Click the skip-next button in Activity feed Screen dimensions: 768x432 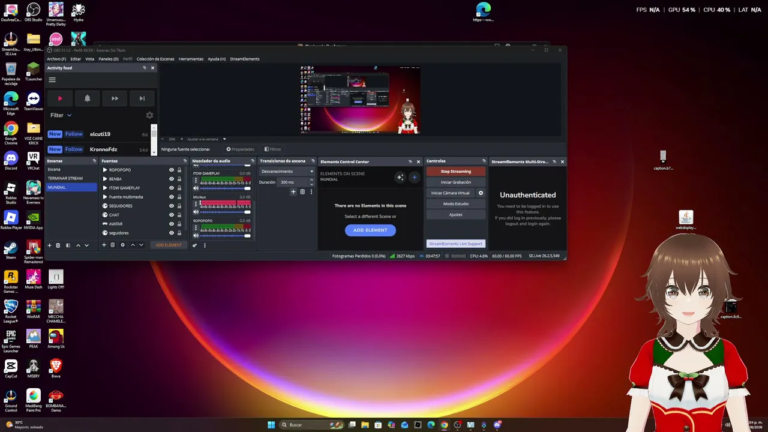tap(142, 98)
